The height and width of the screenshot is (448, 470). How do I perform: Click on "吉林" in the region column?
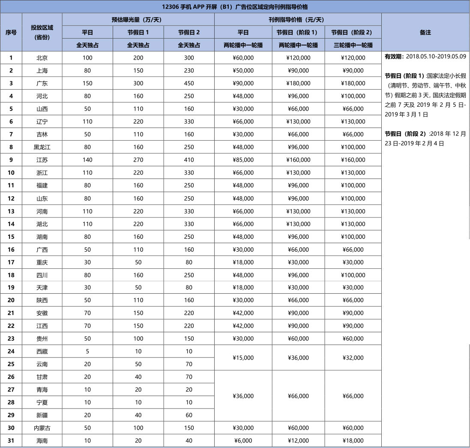pyautogui.click(x=42, y=134)
